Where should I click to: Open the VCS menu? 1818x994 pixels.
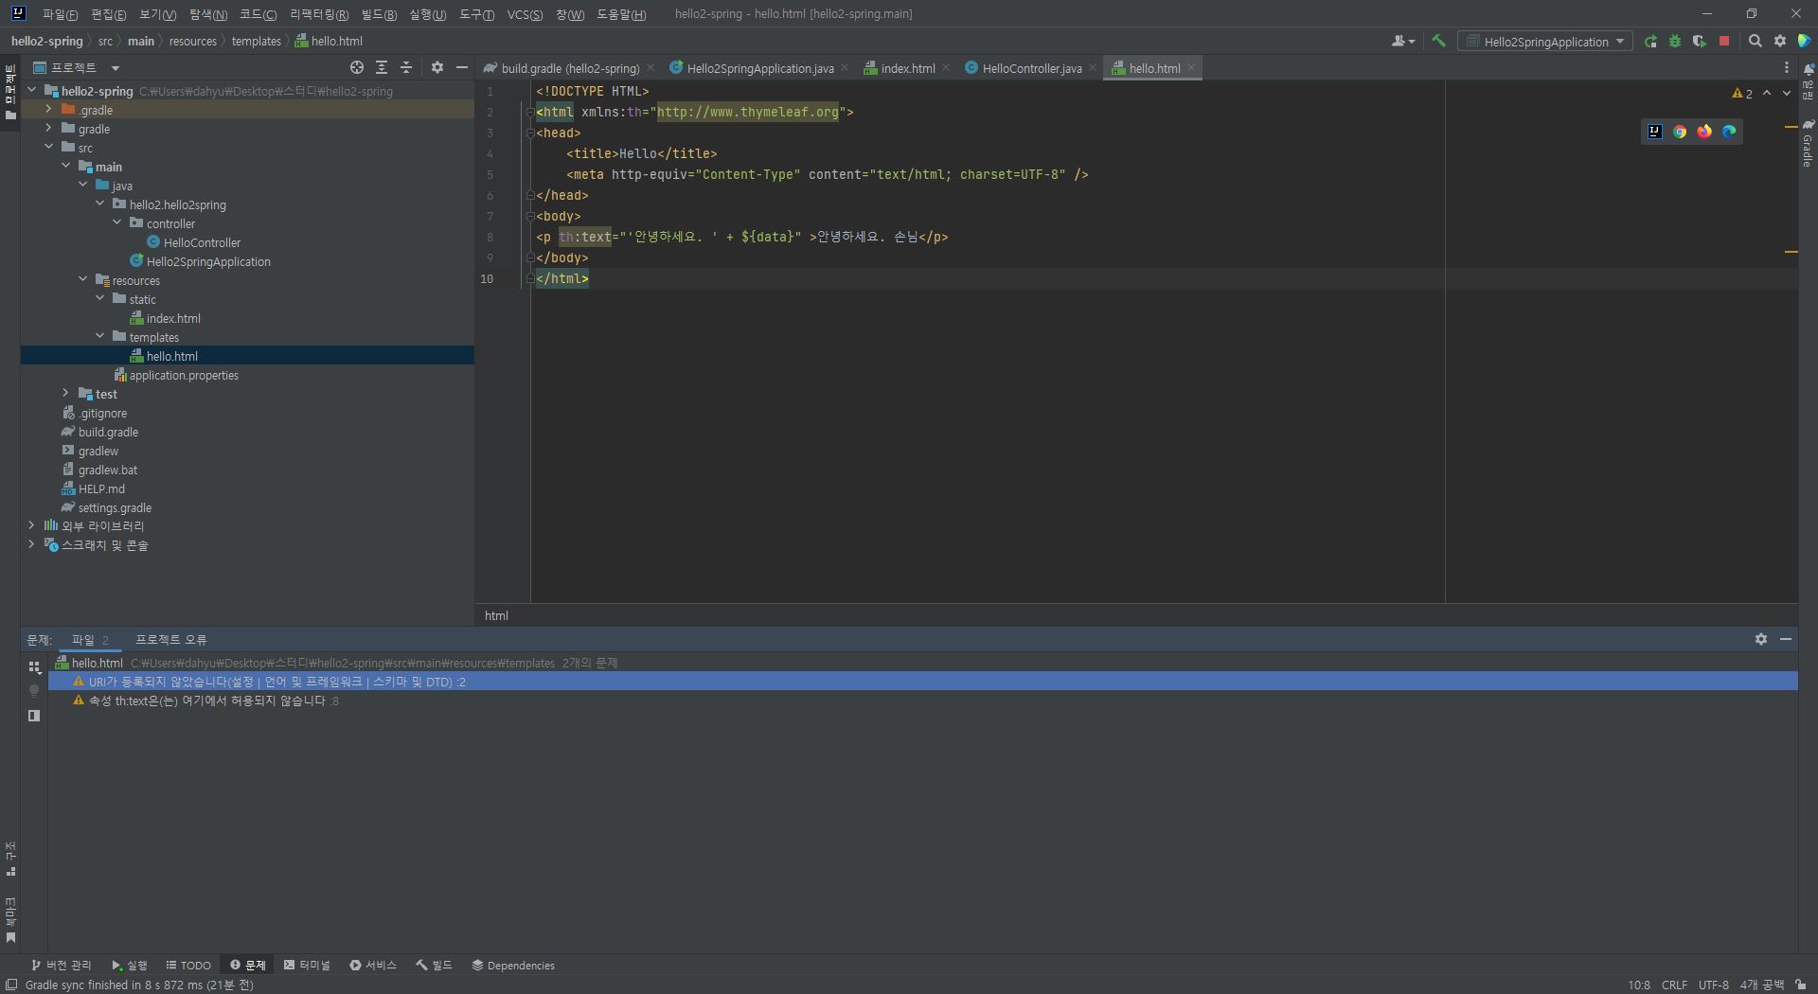524,14
